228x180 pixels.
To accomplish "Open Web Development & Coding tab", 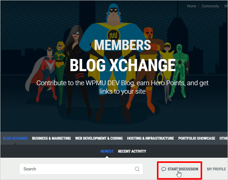I will click(x=99, y=138).
